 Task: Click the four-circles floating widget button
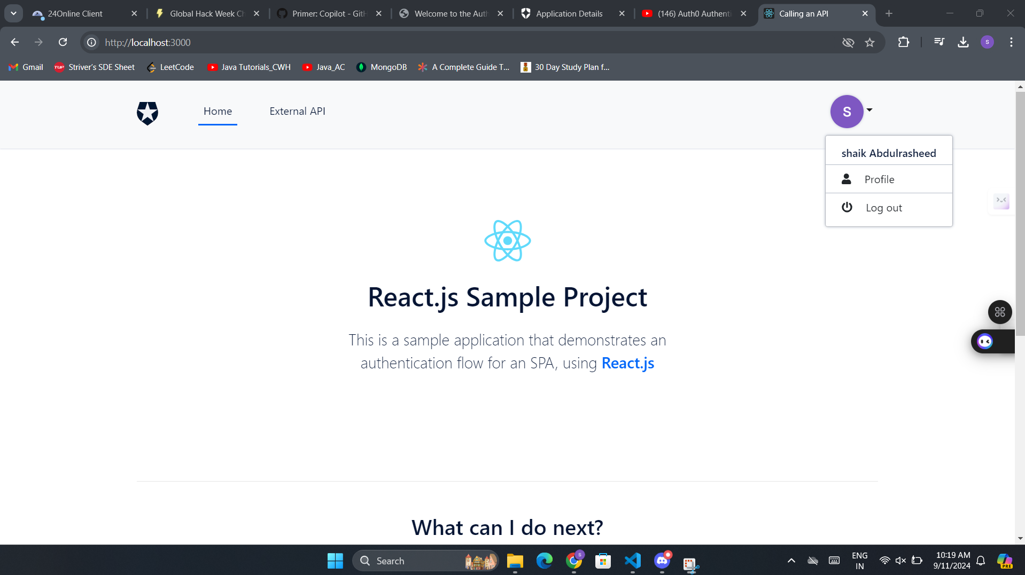tap(999, 312)
